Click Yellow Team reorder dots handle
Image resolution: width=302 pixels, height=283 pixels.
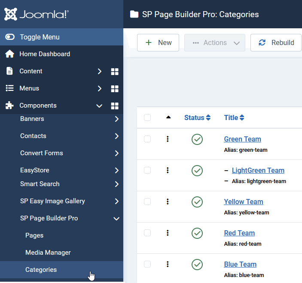[168, 202]
